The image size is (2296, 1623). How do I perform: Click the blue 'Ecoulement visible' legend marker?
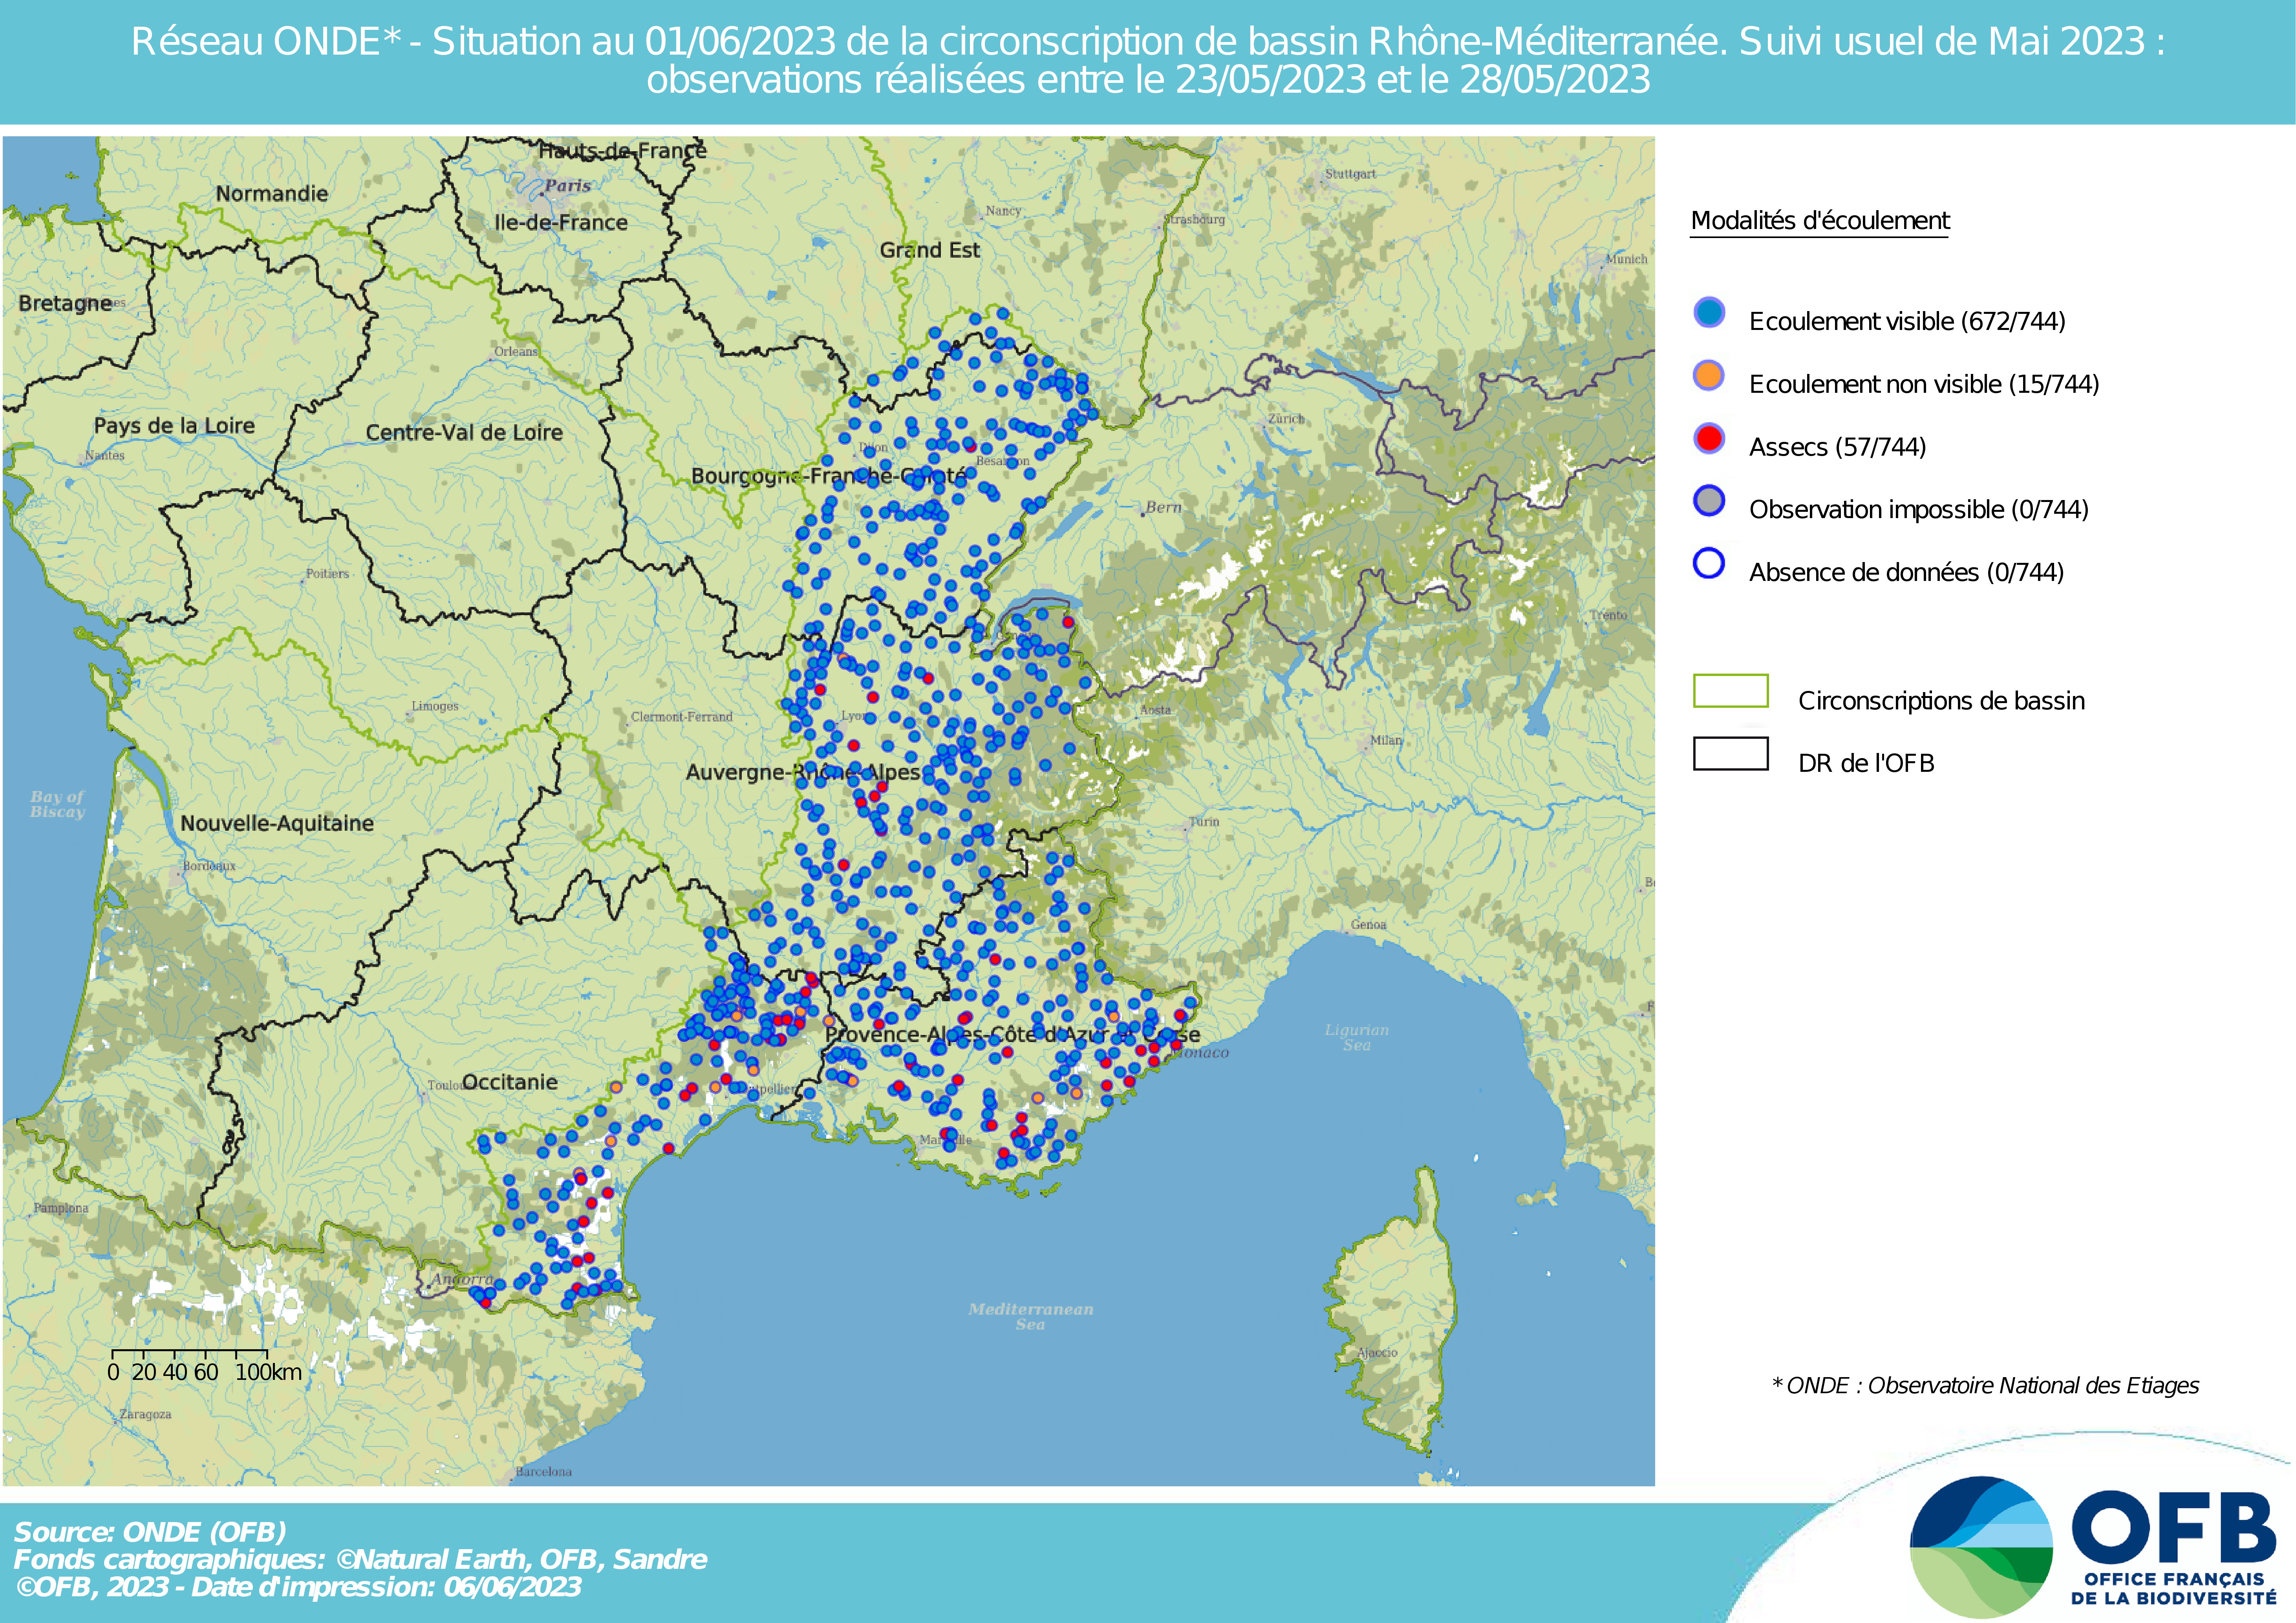pos(1709,312)
